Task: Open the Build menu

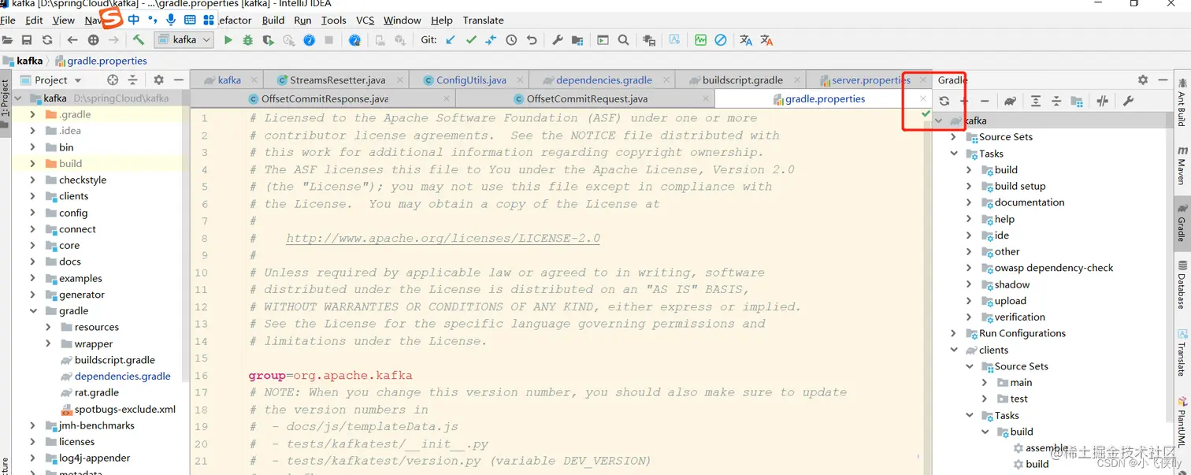Action: coord(273,20)
